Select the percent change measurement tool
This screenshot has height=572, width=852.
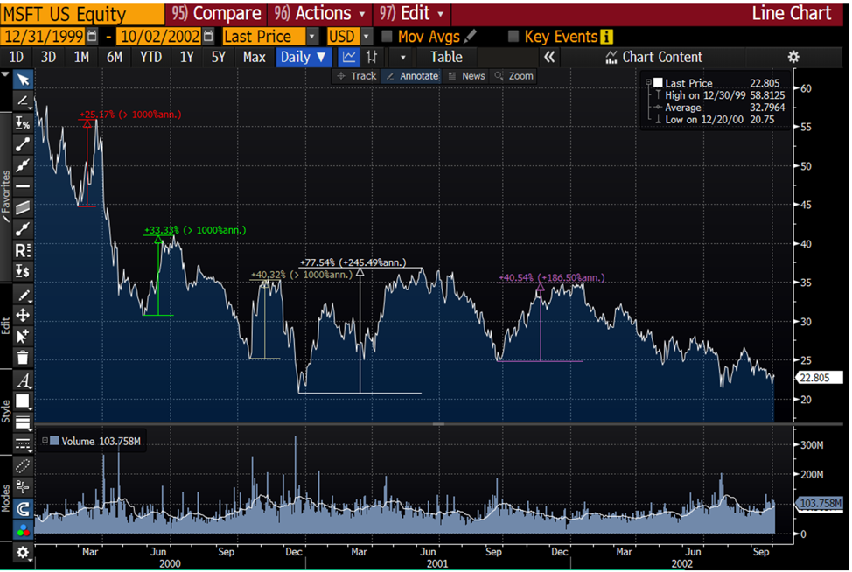(23, 122)
